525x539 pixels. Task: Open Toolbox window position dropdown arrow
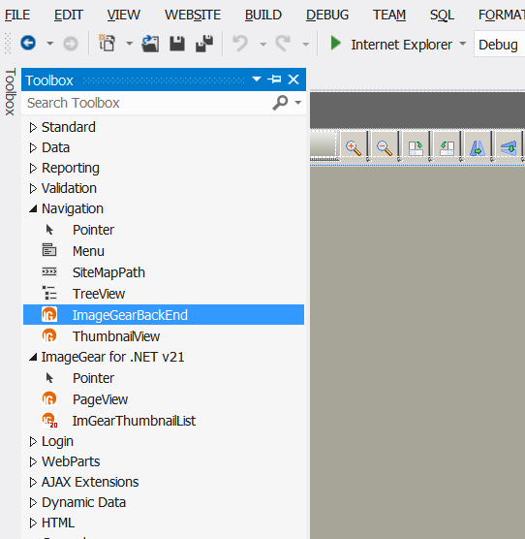click(x=256, y=79)
